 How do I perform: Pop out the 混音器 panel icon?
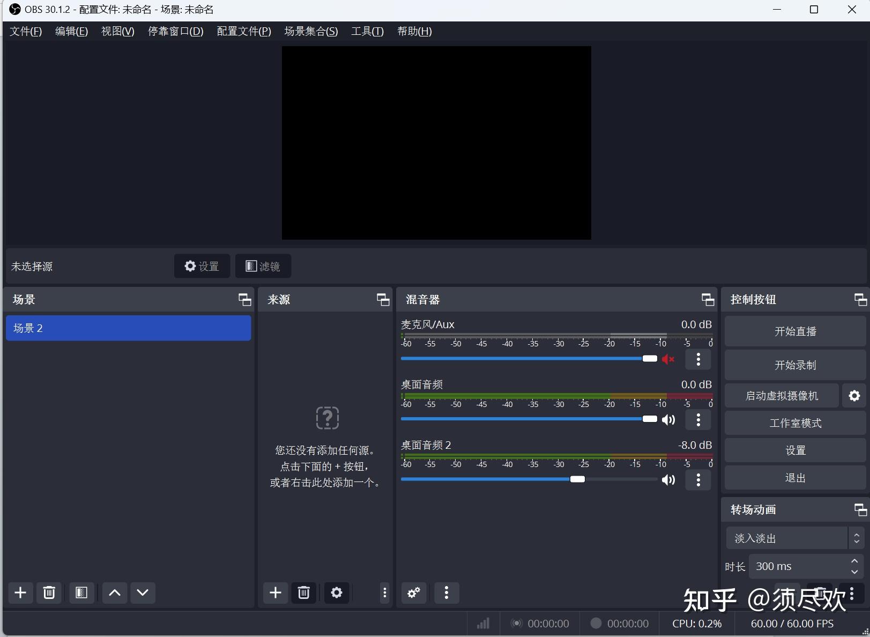click(x=707, y=300)
